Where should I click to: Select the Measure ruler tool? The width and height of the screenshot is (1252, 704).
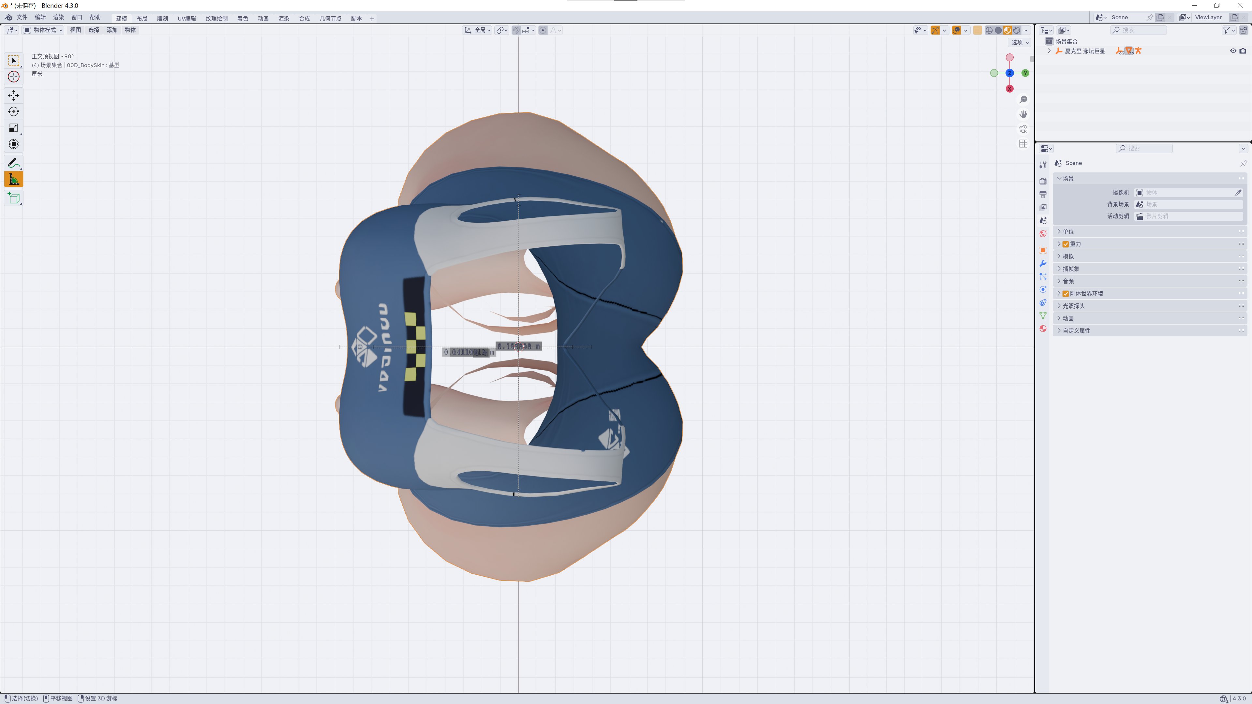tap(14, 179)
